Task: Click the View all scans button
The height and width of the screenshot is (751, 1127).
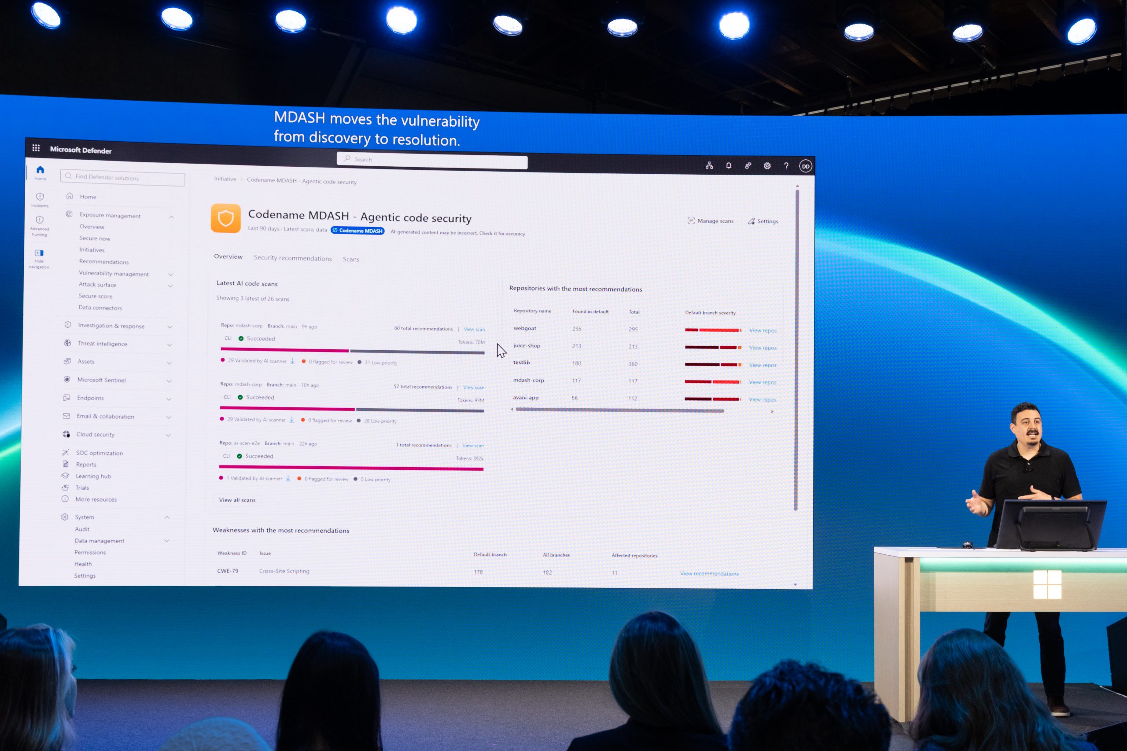Action: point(237,500)
